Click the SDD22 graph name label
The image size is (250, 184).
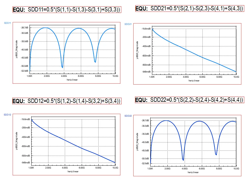pos(128,116)
